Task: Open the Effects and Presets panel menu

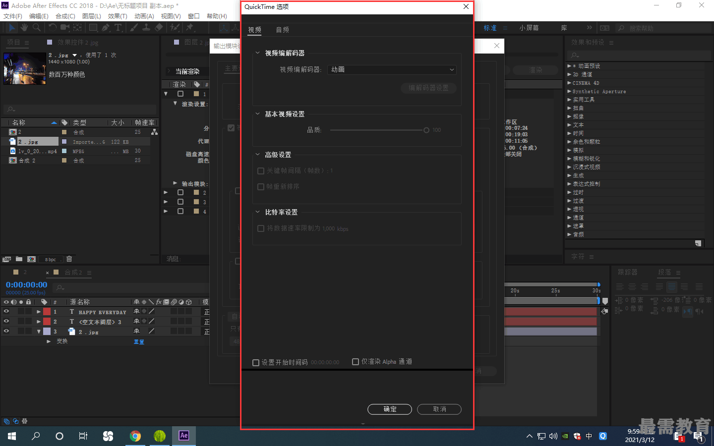Action: (611, 43)
